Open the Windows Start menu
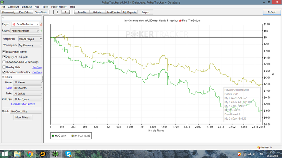 [5, 154]
